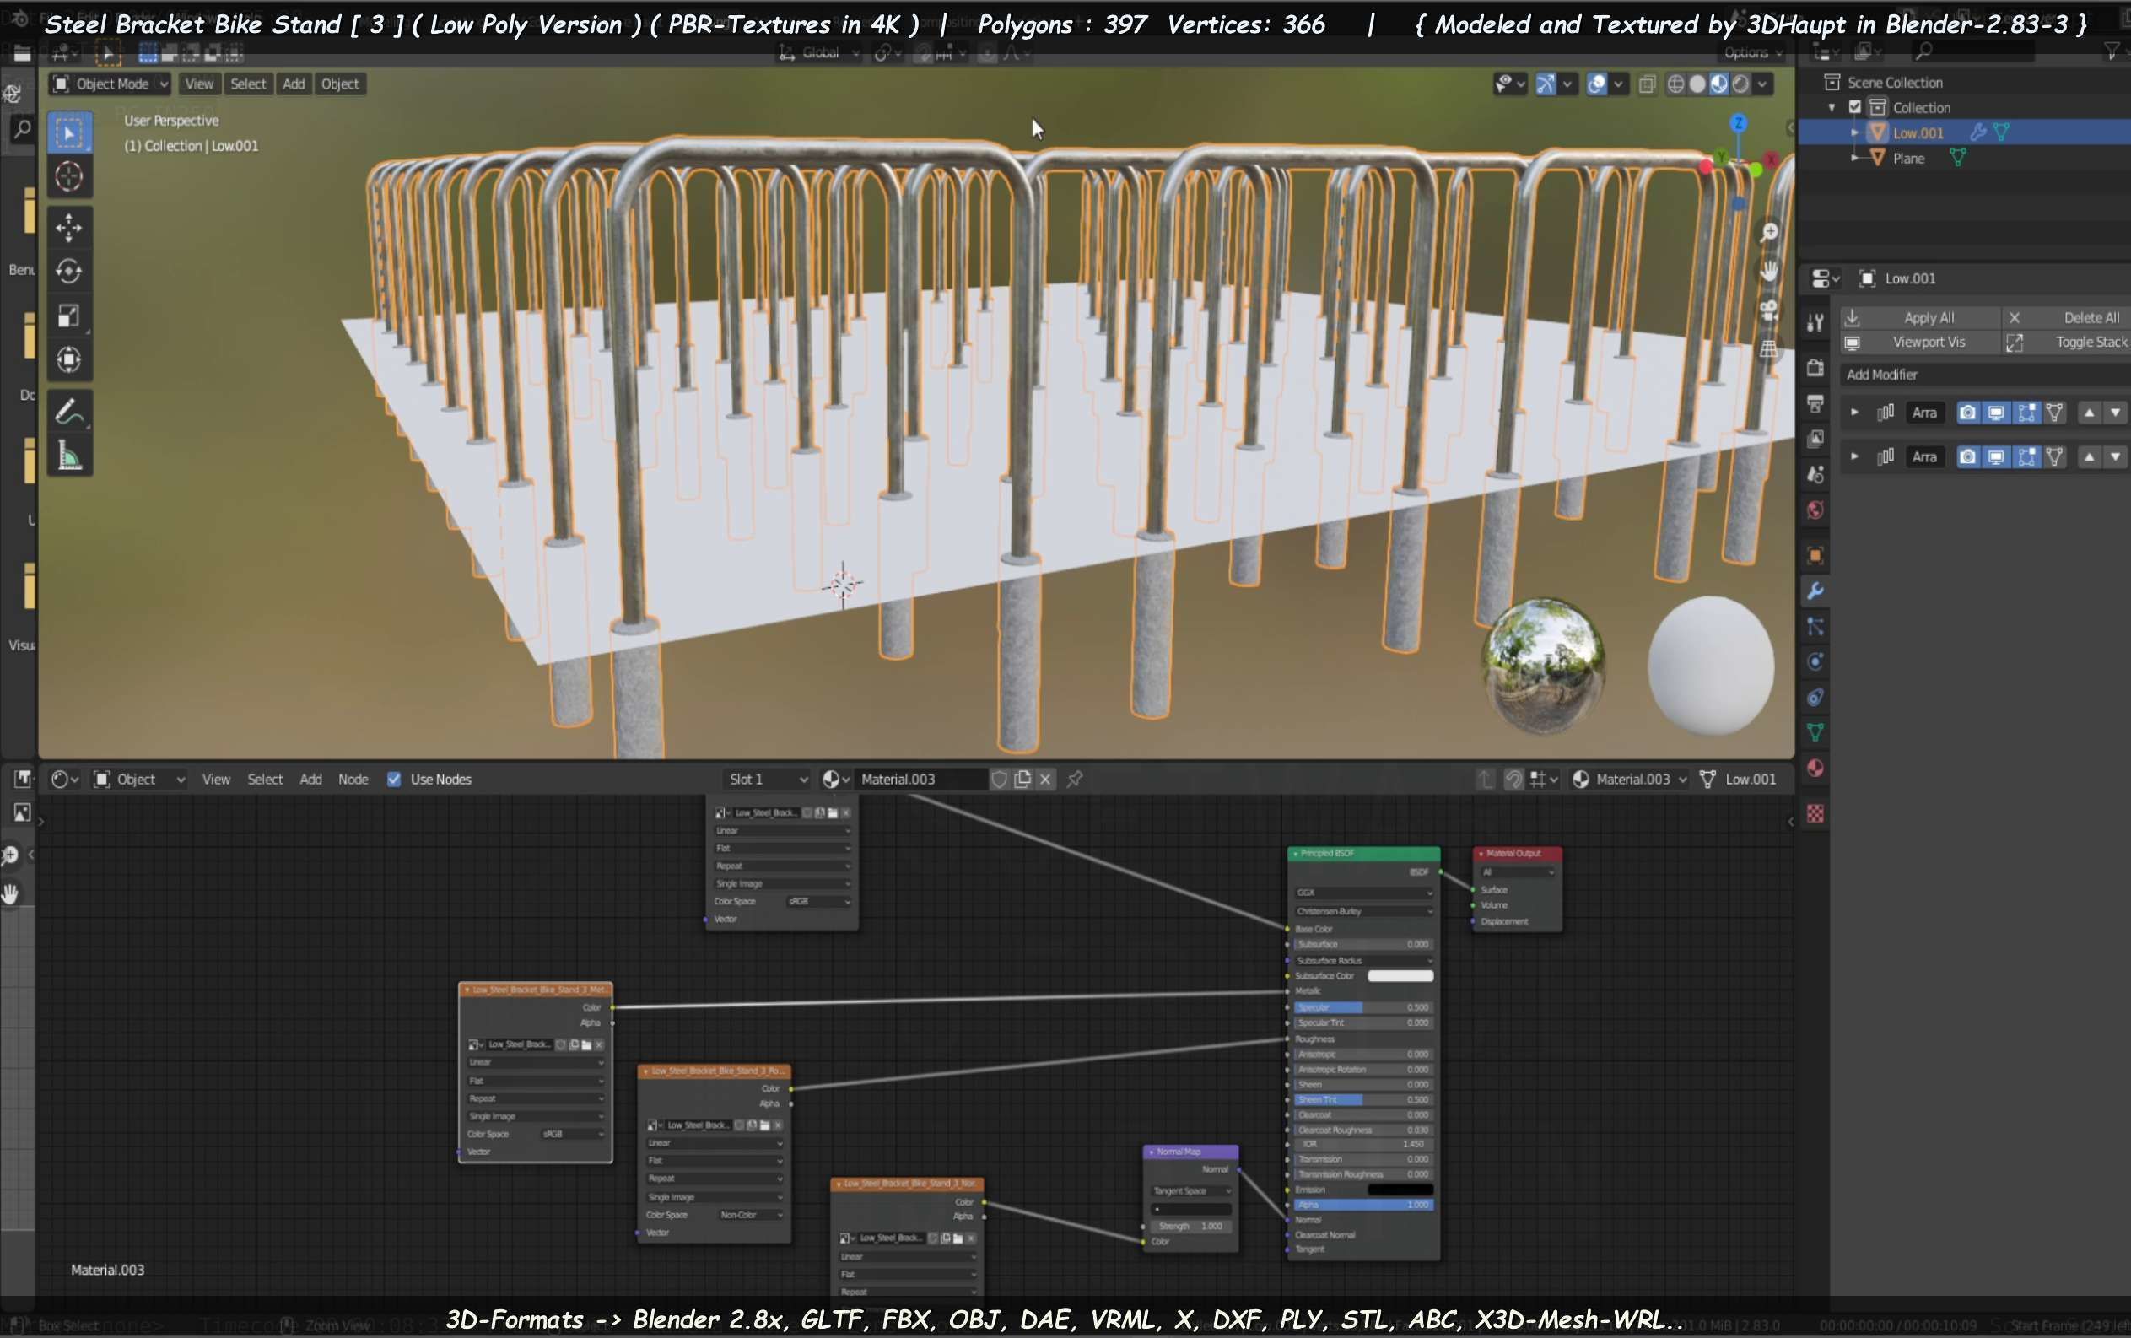Adjust the Specular slider in Principled BSDF
This screenshot has height=1338, width=2131.
1362,1008
